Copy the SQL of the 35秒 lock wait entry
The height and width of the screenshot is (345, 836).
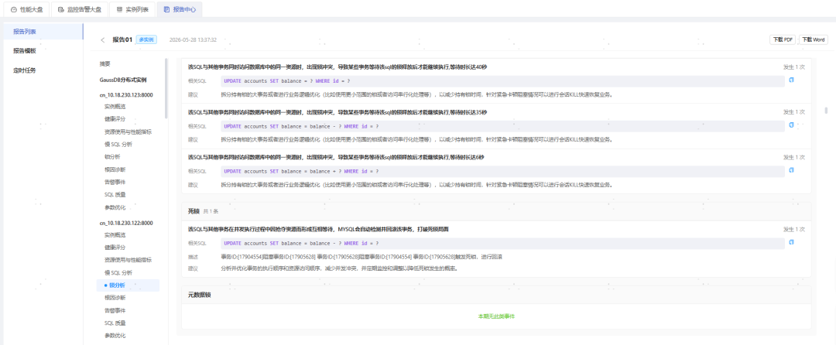click(792, 125)
